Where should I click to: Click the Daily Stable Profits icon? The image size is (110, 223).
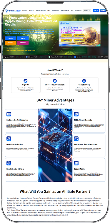(9, 139)
